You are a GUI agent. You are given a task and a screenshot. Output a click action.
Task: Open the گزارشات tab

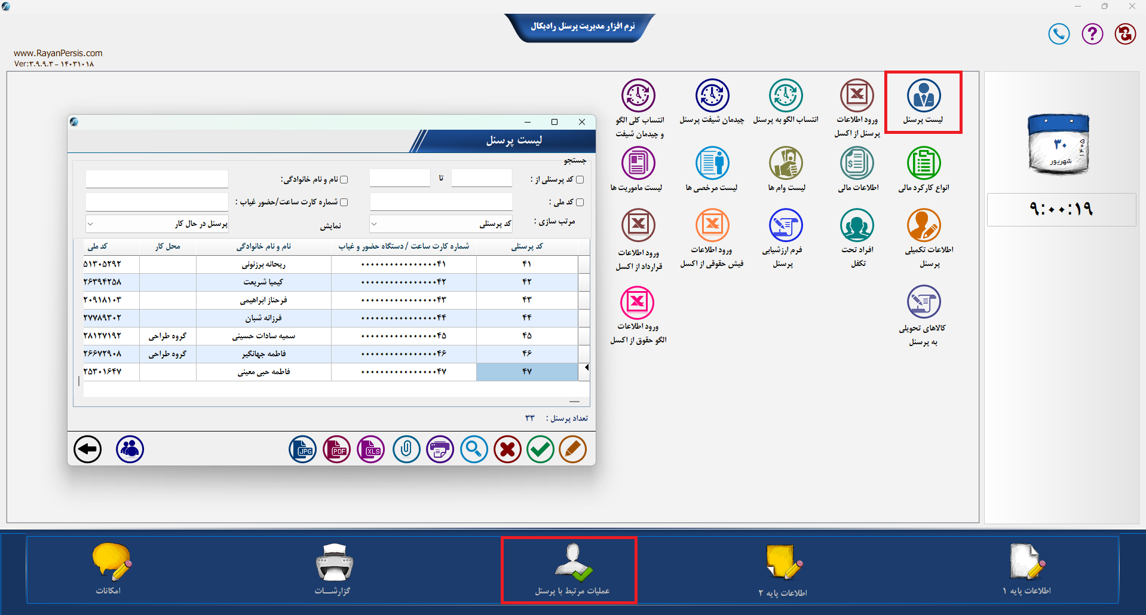333,569
